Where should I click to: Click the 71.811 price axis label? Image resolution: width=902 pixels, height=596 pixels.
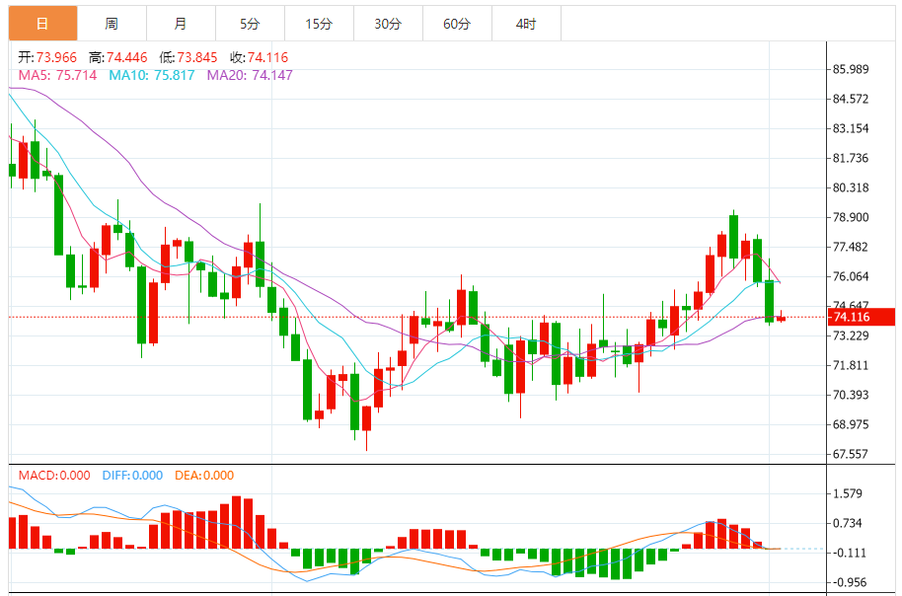click(x=851, y=365)
